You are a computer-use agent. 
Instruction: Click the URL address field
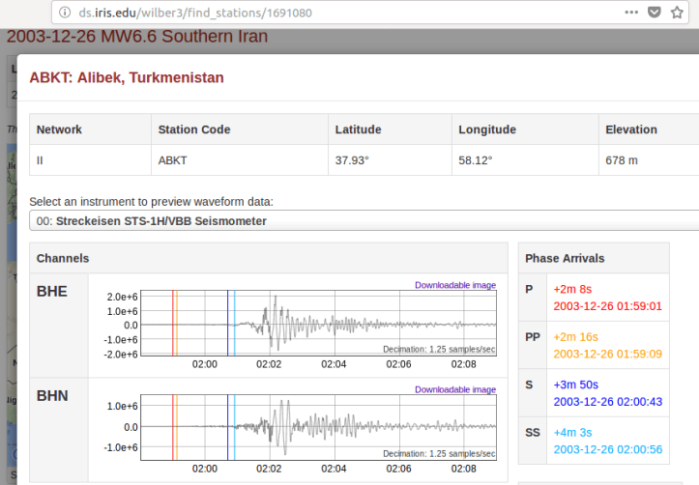[290, 13]
